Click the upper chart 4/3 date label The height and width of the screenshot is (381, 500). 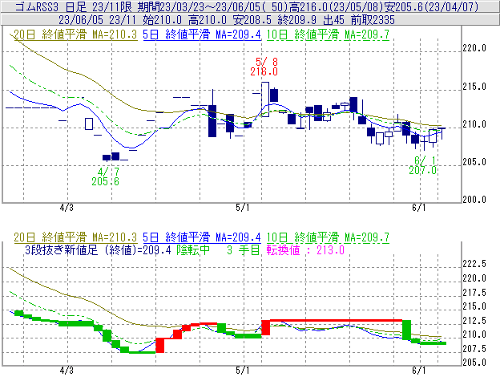coord(67,208)
